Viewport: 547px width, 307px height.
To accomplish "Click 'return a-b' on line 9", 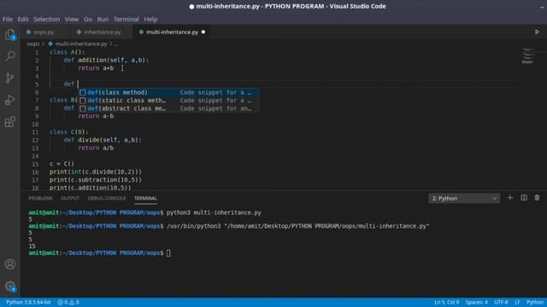I will click(x=96, y=116).
